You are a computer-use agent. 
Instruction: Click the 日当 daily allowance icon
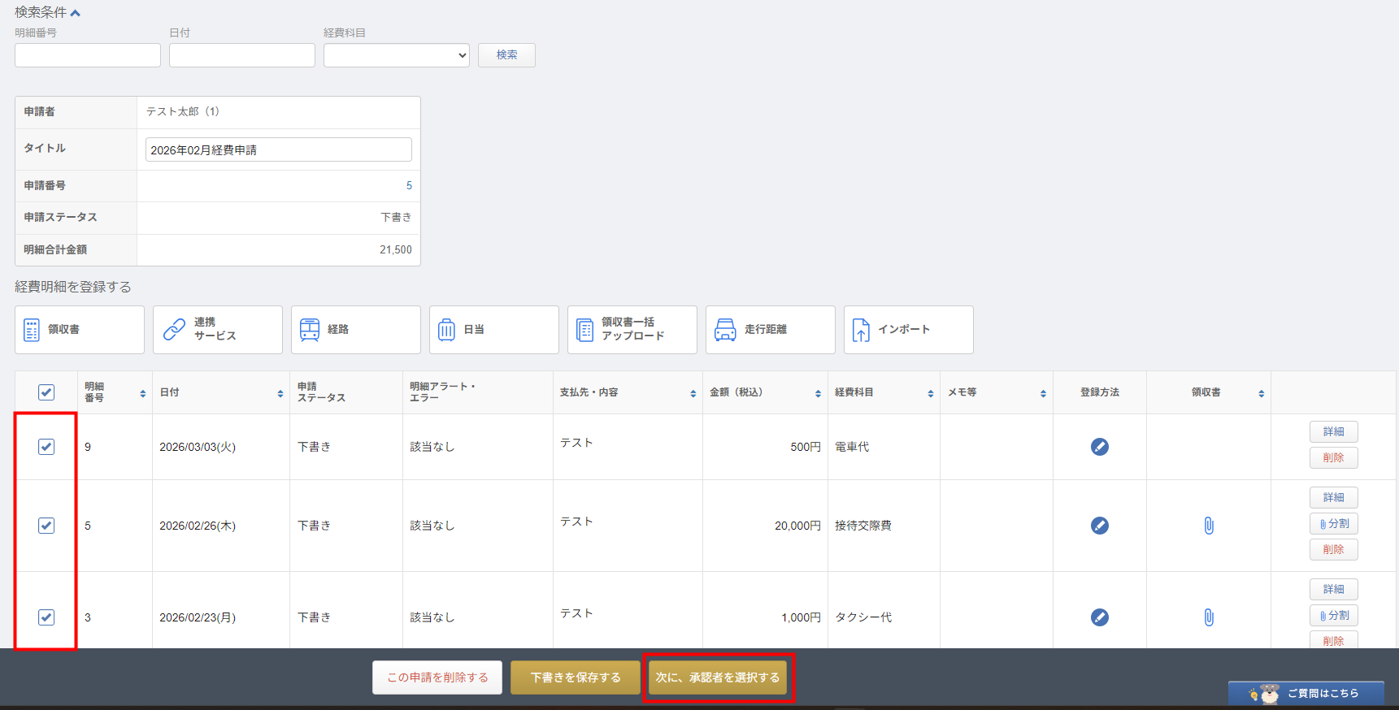coord(446,330)
